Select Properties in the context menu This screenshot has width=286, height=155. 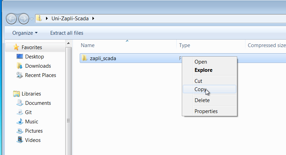(x=206, y=111)
